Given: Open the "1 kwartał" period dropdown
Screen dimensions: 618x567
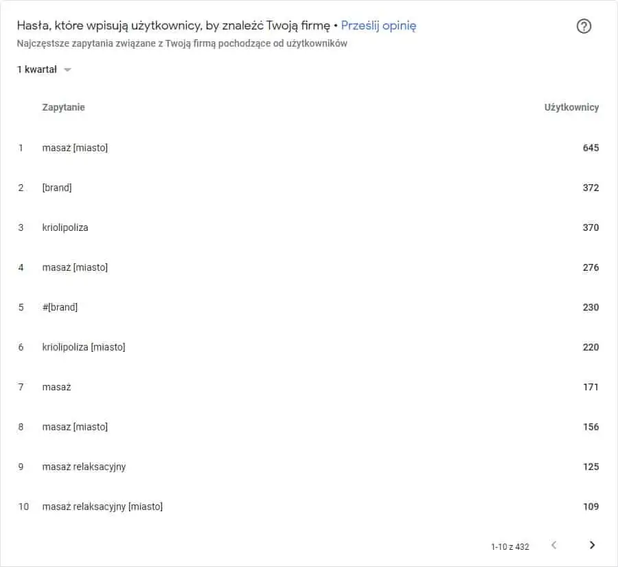Looking at the screenshot, I should pos(45,69).
